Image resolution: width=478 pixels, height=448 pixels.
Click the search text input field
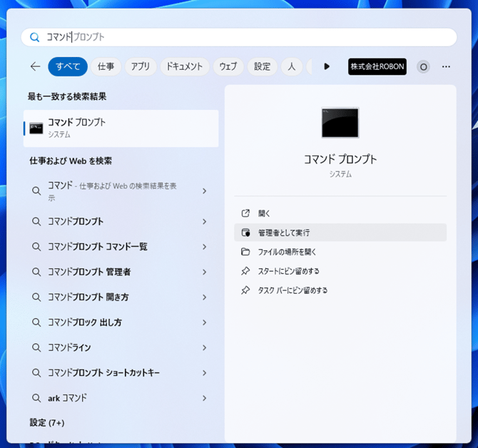tap(243, 37)
